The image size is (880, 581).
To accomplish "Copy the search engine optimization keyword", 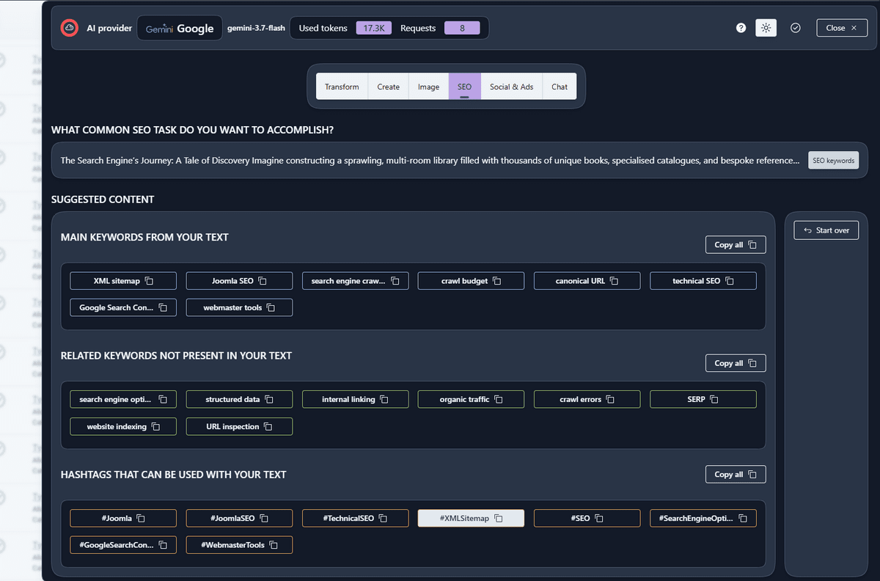I will coord(123,399).
